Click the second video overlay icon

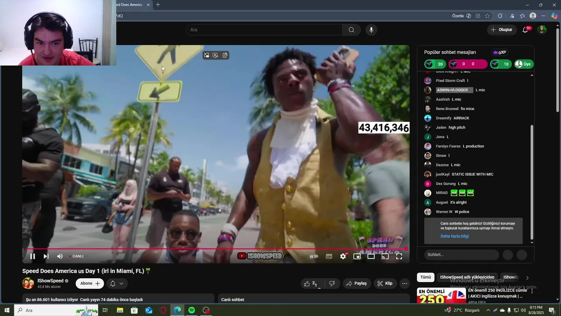pos(215,55)
